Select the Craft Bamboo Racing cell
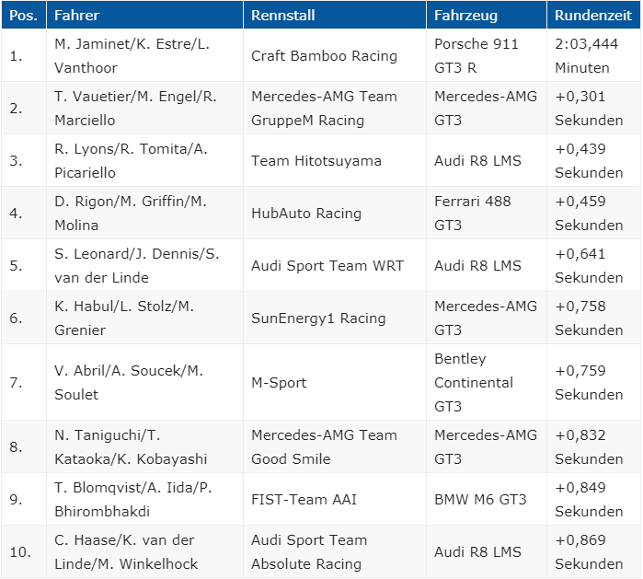The image size is (643, 579). [x=335, y=55]
